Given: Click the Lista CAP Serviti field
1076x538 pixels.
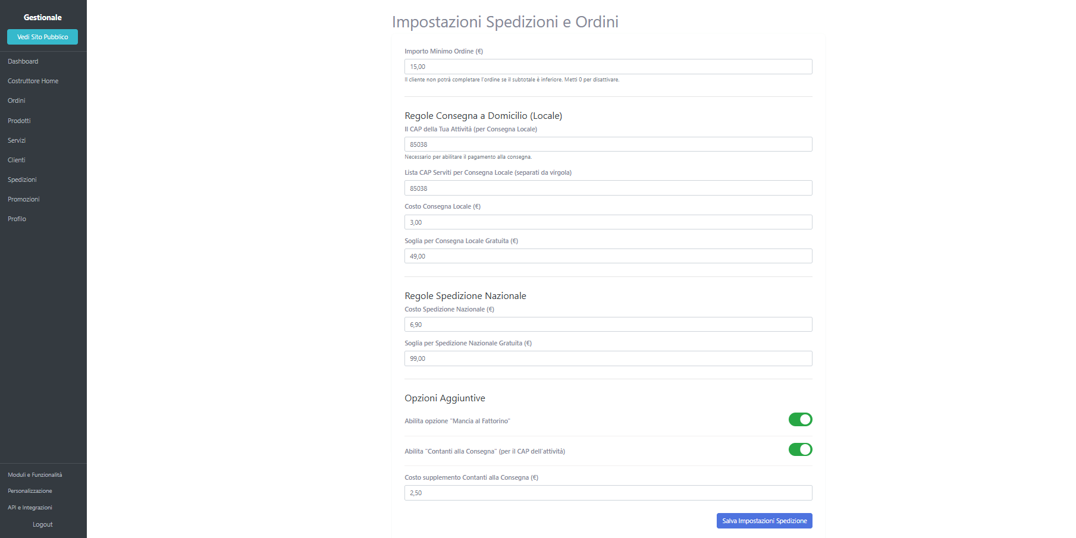Looking at the screenshot, I should pos(608,188).
